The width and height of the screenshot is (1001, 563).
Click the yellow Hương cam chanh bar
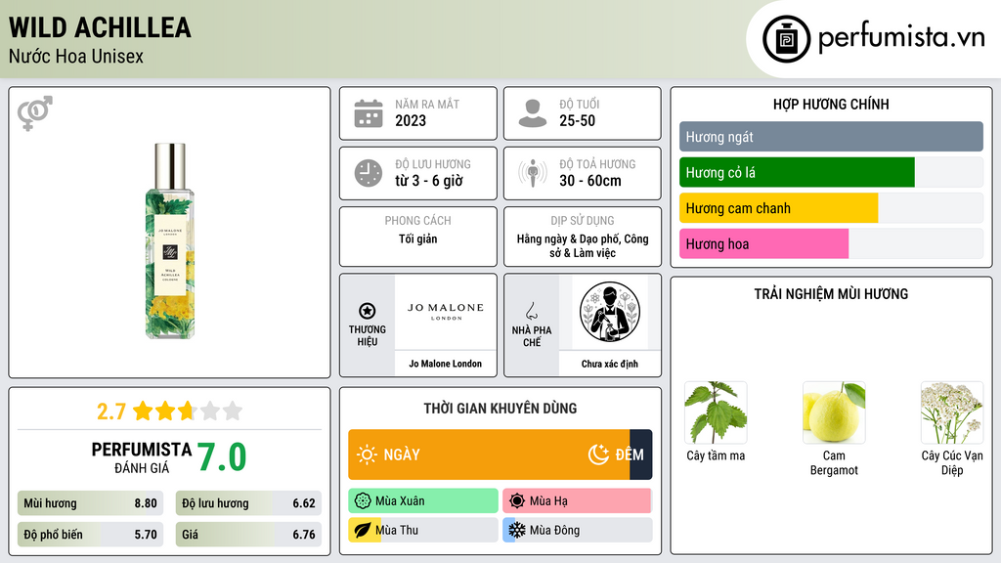(x=779, y=208)
